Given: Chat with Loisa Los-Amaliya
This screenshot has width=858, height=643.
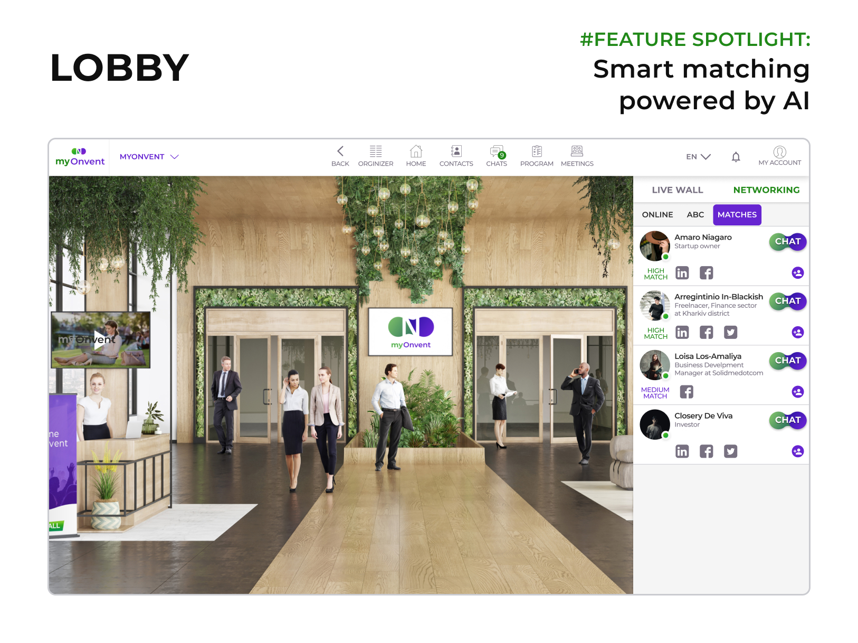Looking at the screenshot, I should coord(788,361).
